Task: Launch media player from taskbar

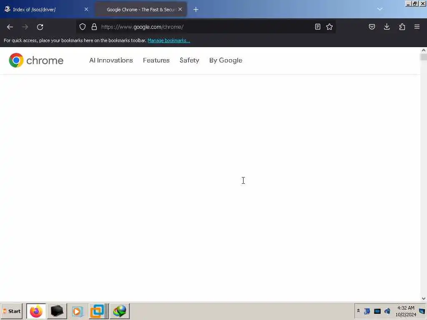Action: (x=77, y=311)
